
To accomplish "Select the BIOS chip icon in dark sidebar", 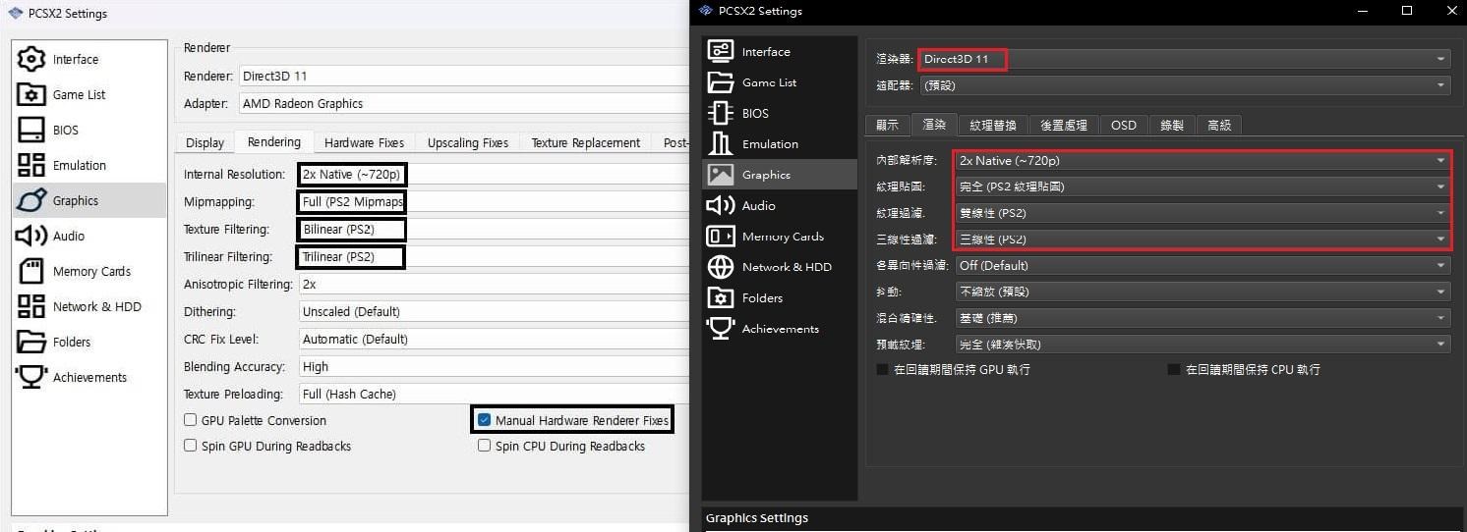I will (721, 113).
